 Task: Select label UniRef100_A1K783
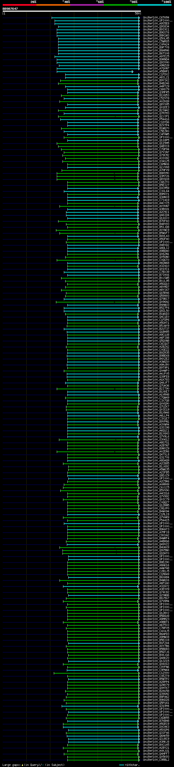pos(156,380)
